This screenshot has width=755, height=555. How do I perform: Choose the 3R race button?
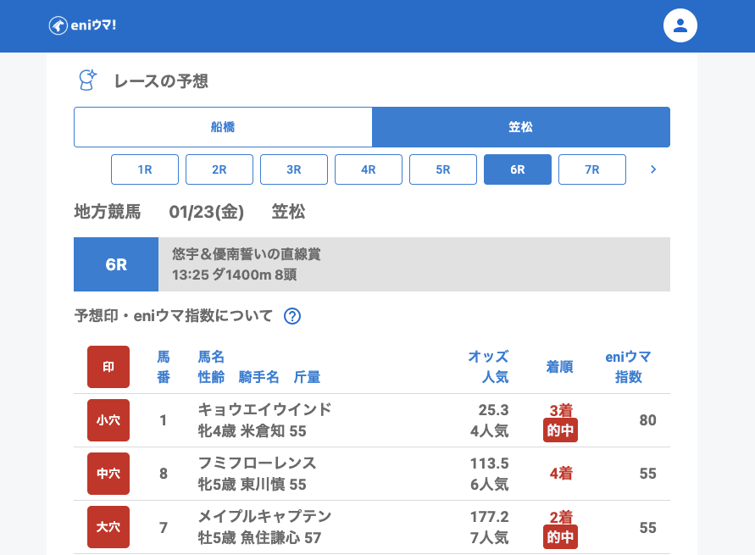[x=294, y=169]
